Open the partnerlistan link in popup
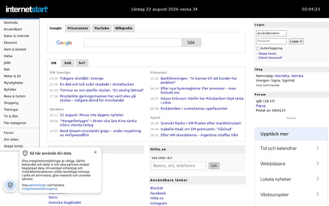The width and height of the screenshot is (329, 206). click(38, 185)
